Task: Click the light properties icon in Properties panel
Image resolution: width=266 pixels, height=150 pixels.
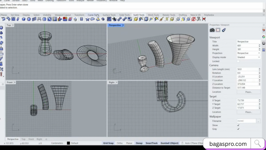Action: pyautogui.click(x=224, y=30)
